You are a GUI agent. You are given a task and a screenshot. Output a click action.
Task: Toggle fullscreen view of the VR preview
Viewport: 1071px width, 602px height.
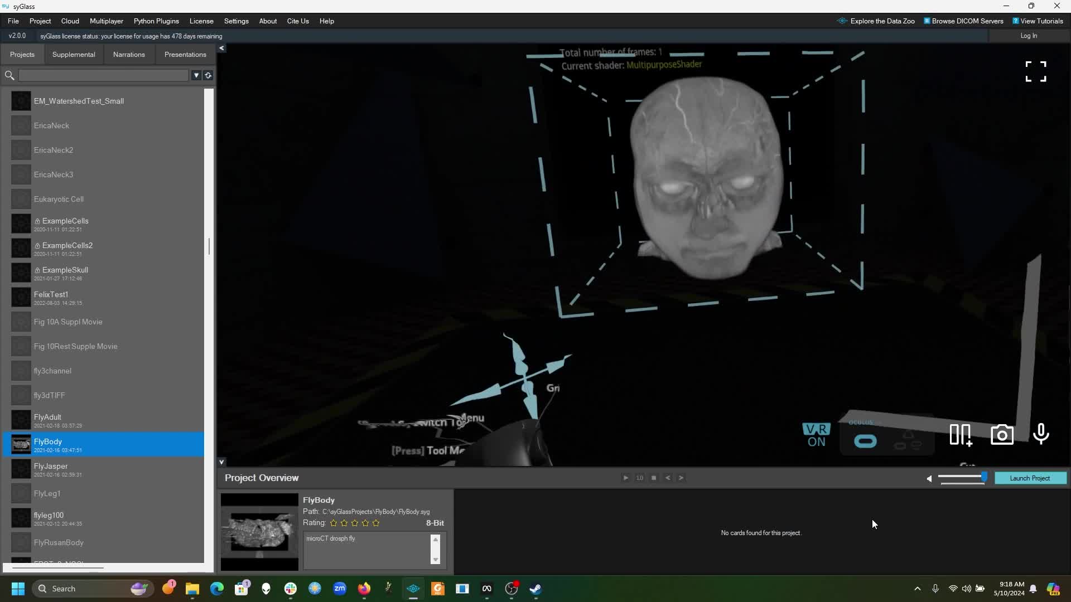point(1036,71)
